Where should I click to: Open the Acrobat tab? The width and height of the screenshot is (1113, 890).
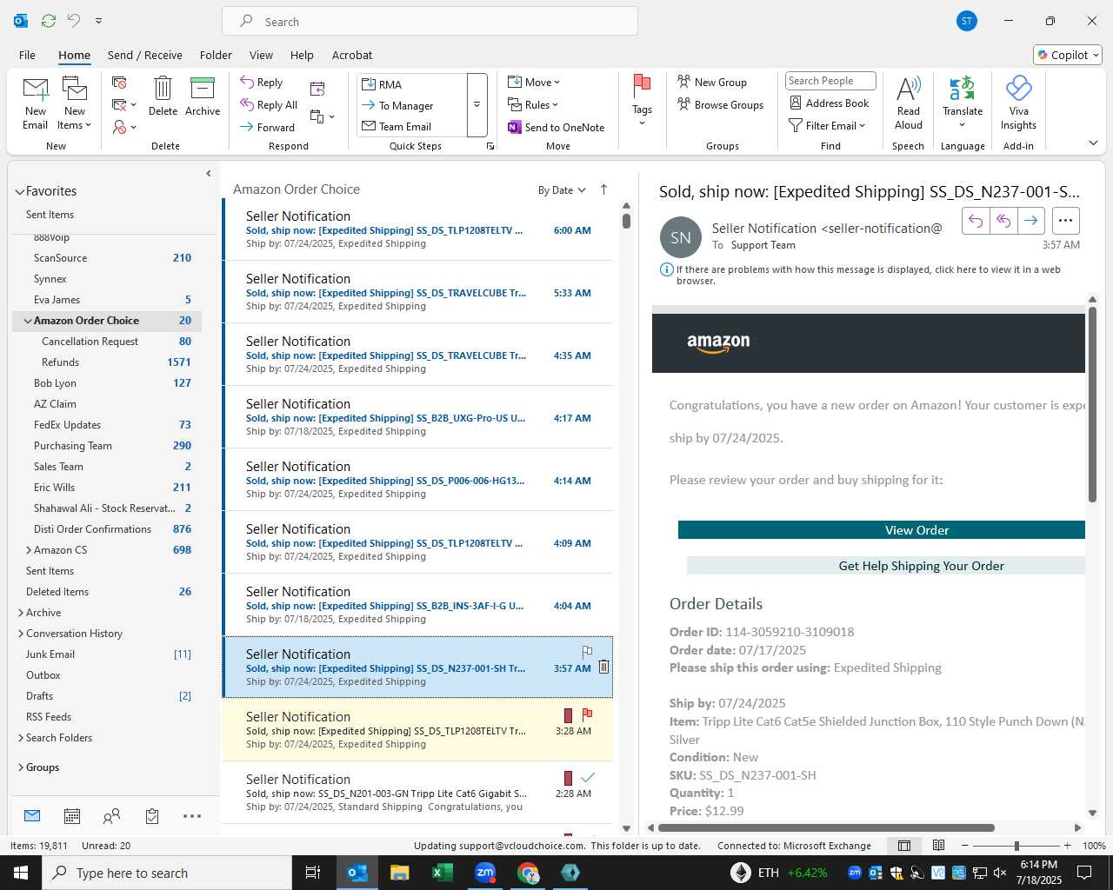click(352, 55)
